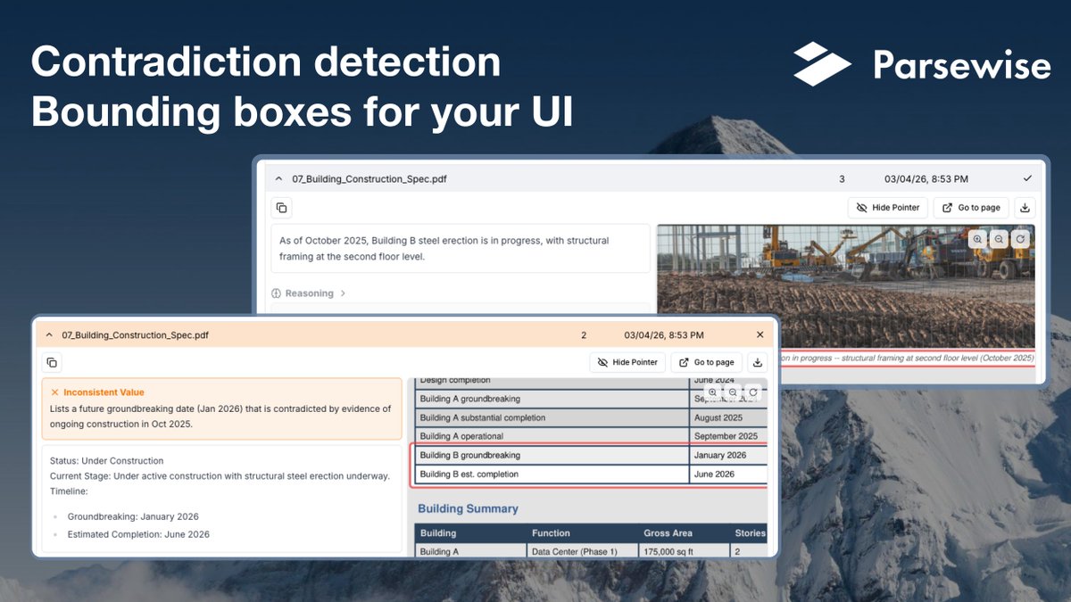Copy text icon in the Inconsistent Value panel
This screenshot has width=1071, height=602.
pos(52,362)
